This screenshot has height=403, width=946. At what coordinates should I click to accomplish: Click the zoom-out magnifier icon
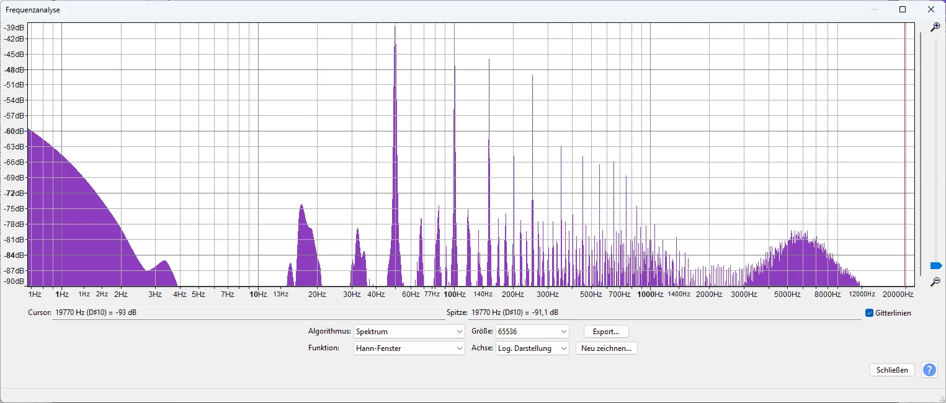(935, 282)
